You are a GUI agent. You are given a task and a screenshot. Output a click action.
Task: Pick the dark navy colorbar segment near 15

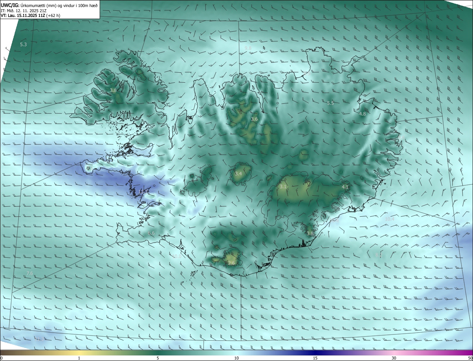[x=315, y=353]
